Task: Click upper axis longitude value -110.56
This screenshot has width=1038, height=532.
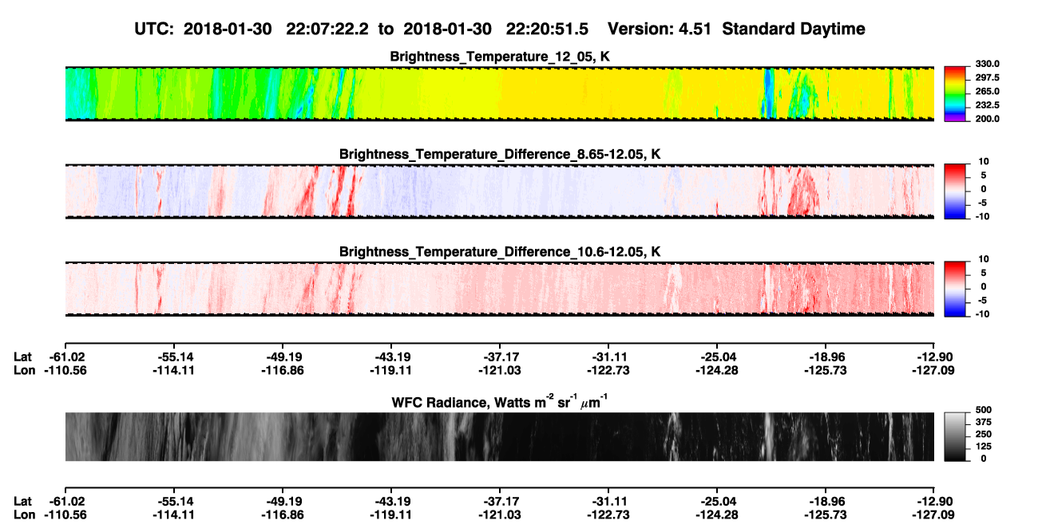Action: [65, 370]
